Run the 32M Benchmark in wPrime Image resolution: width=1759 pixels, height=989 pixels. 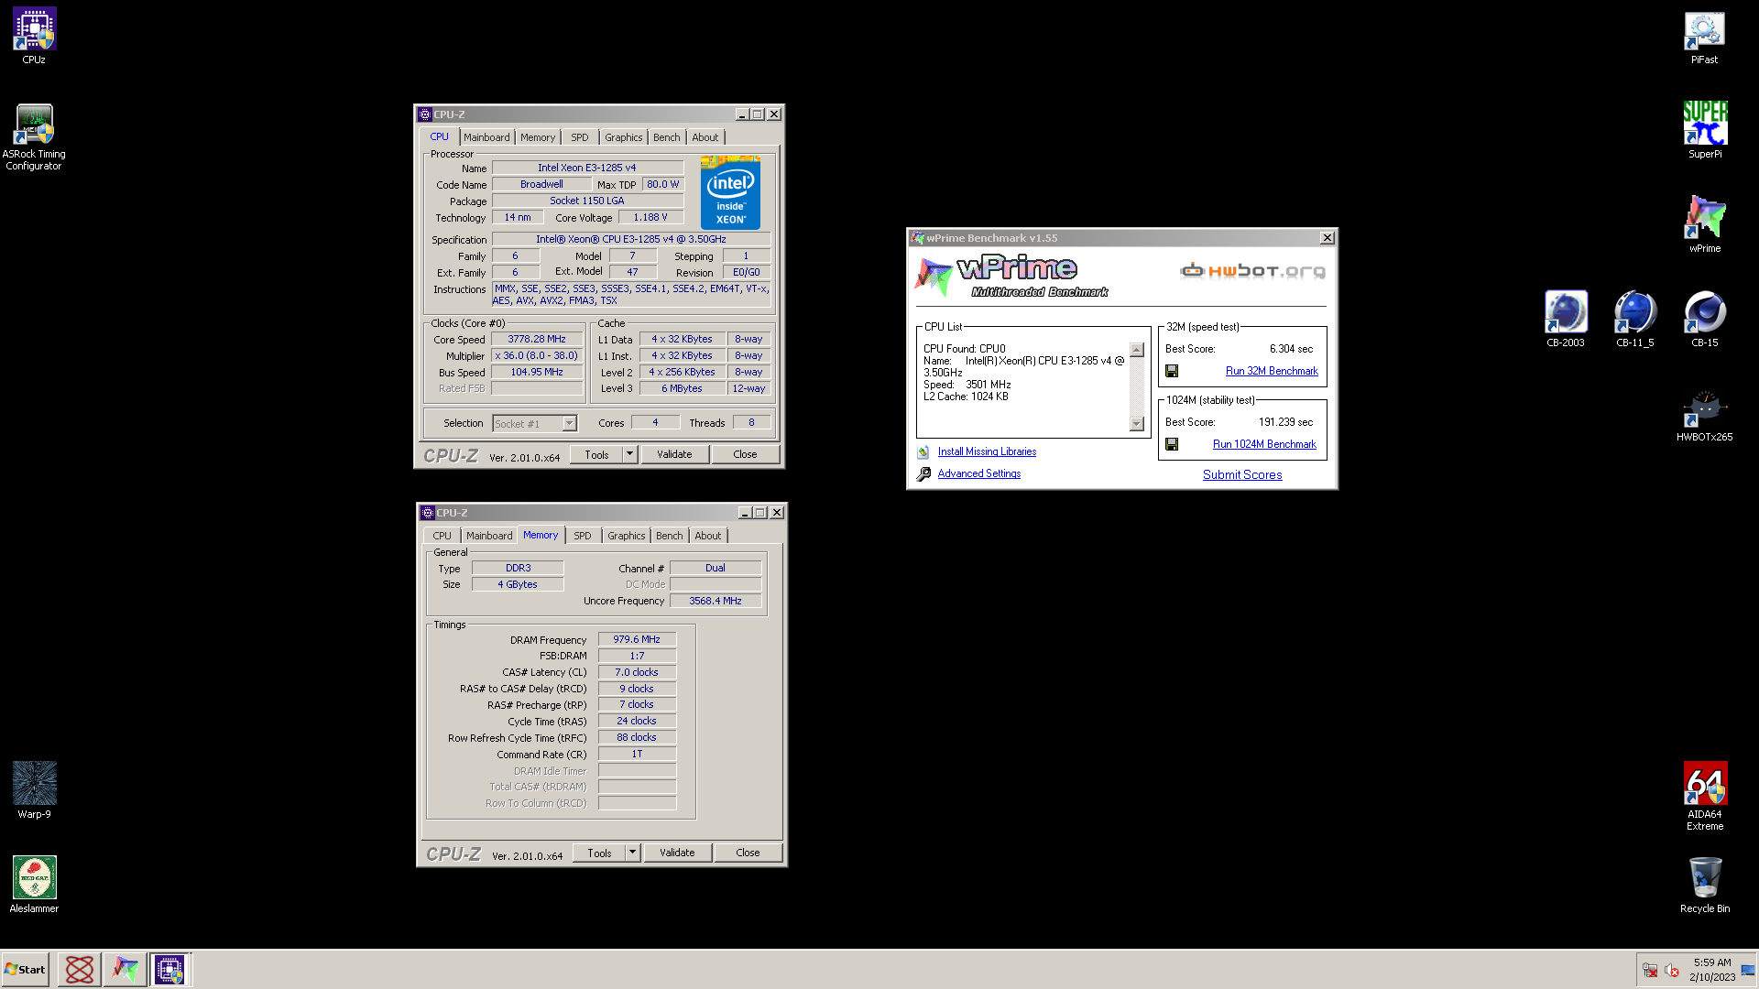pyautogui.click(x=1272, y=371)
